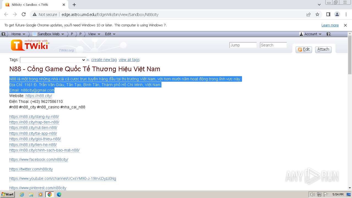Screen dimensions: 352x198
Task: Click the address bar URL
Action: click(110, 14)
